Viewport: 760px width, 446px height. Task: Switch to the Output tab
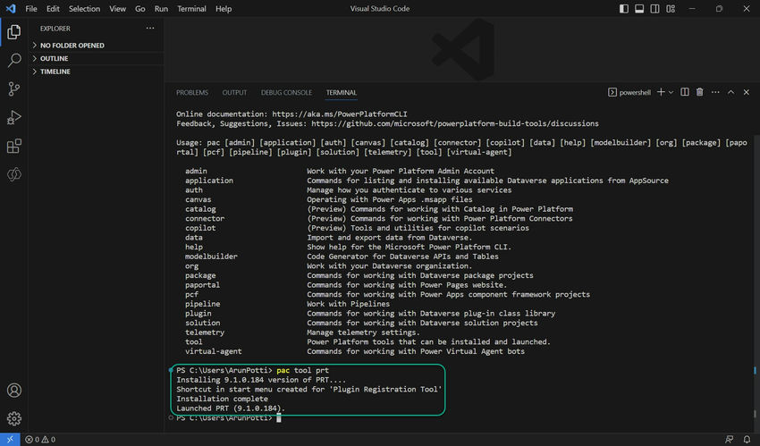[x=234, y=92]
